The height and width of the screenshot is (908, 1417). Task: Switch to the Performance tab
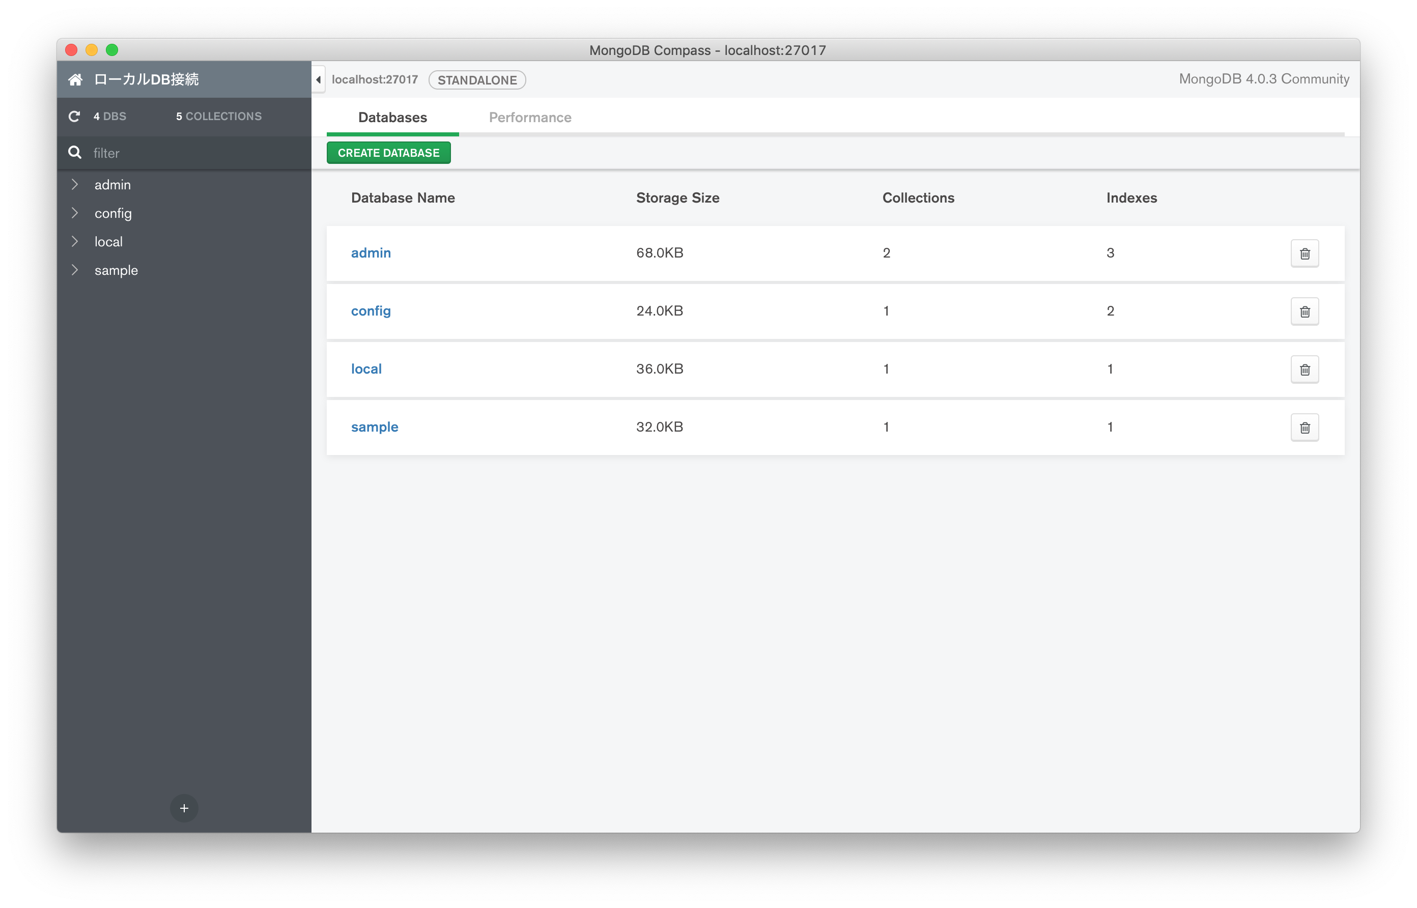529,117
